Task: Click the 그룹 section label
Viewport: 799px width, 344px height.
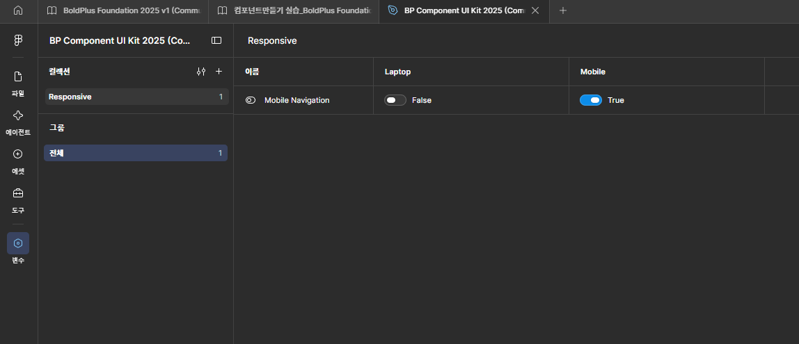Action: 57,128
